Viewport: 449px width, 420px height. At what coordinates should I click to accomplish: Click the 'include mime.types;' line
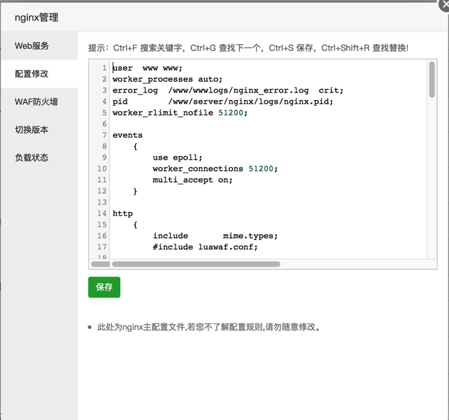coord(215,236)
